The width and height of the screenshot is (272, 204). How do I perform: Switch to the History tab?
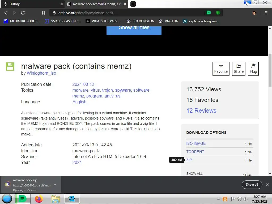[x=32, y=4]
